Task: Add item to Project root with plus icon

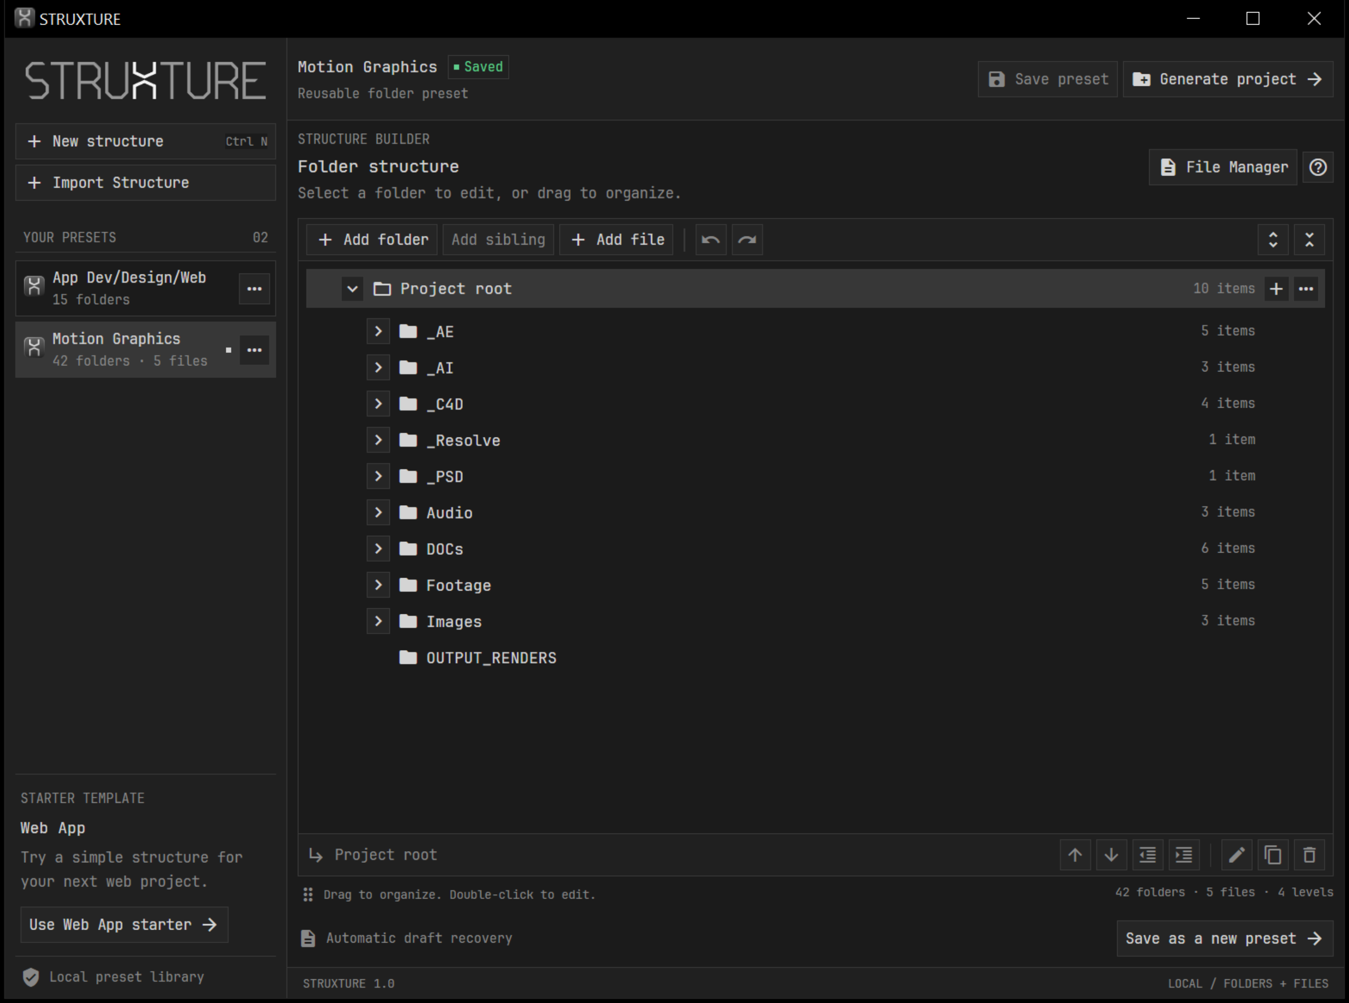Action: pos(1276,289)
